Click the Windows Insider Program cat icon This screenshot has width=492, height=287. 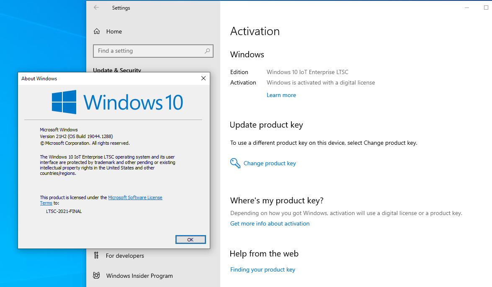point(96,275)
